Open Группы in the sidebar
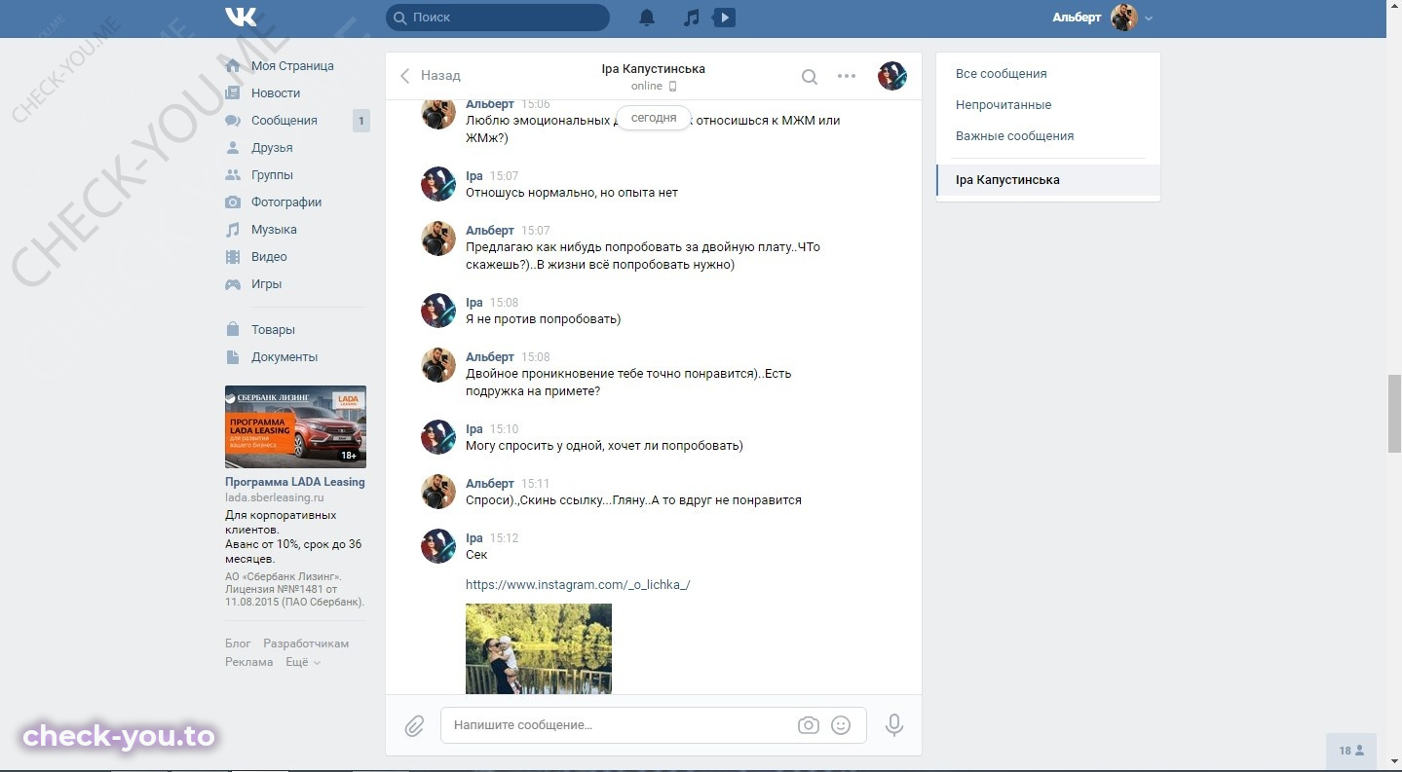The image size is (1402, 772). [272, 175]
